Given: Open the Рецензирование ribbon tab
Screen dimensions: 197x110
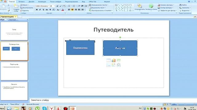Looking at the screenshot, I should [71, 2].
